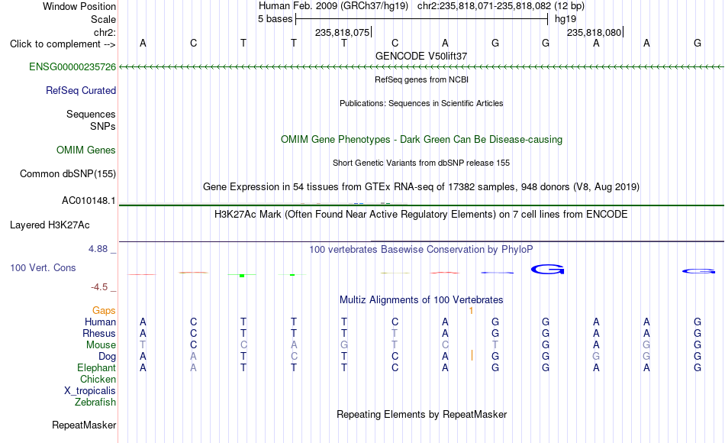Click the 5 bases scale bar

click(422, 19)
